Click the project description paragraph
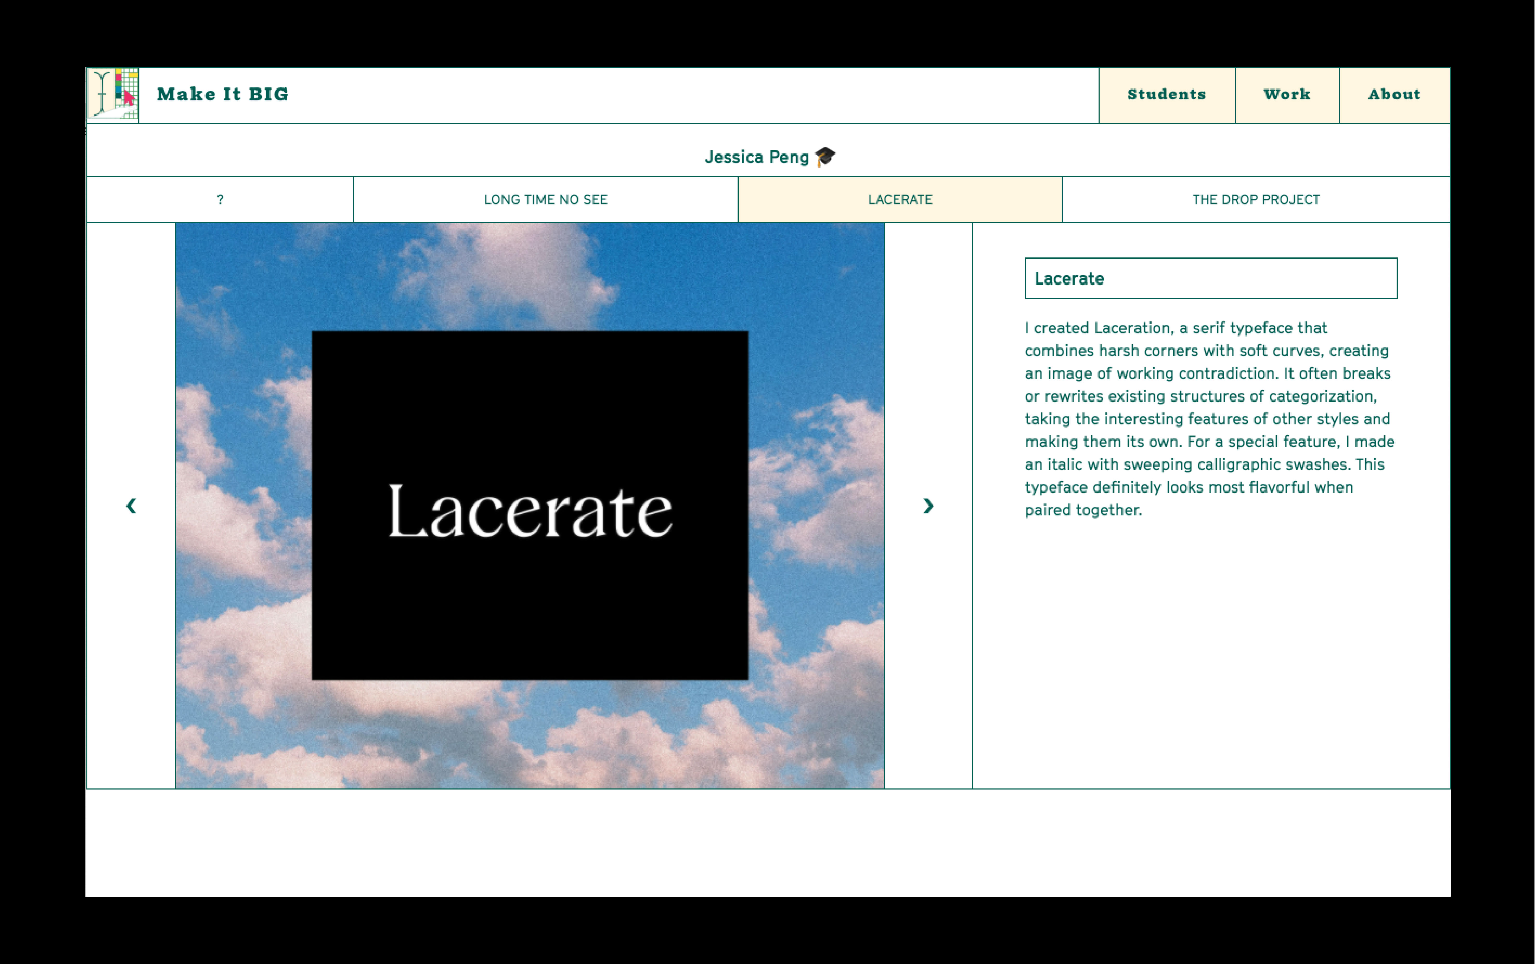 [1210, 419]
